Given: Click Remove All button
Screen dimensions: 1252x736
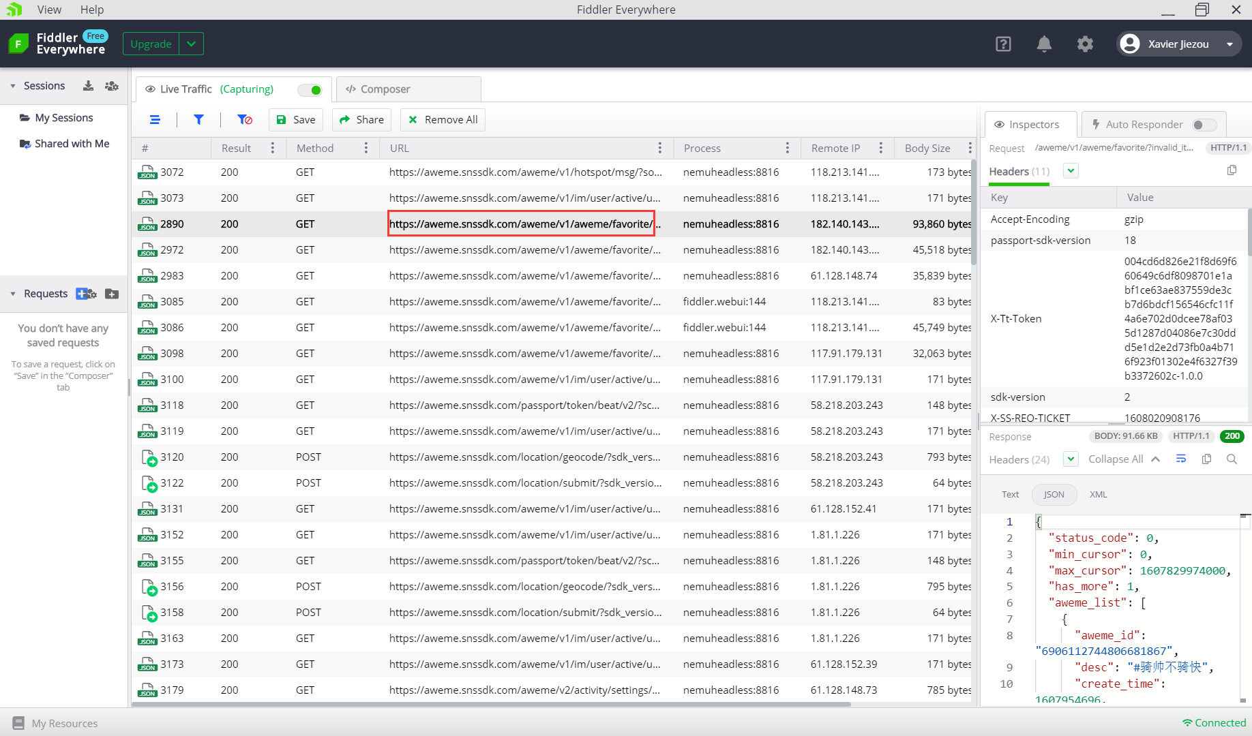Looking at the screenshot, I should point(443,120).
